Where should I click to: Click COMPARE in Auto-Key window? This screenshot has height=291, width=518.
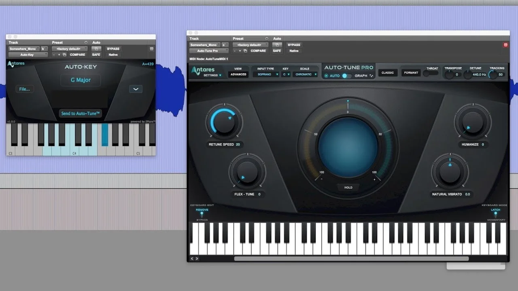point(77,55)
